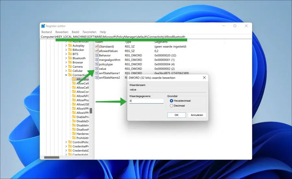Image resolution: width=292 pixels, height=179 pixels.
Task: Open the Favorieten menu
Action: pyautogui.click(x=90, y=32)
